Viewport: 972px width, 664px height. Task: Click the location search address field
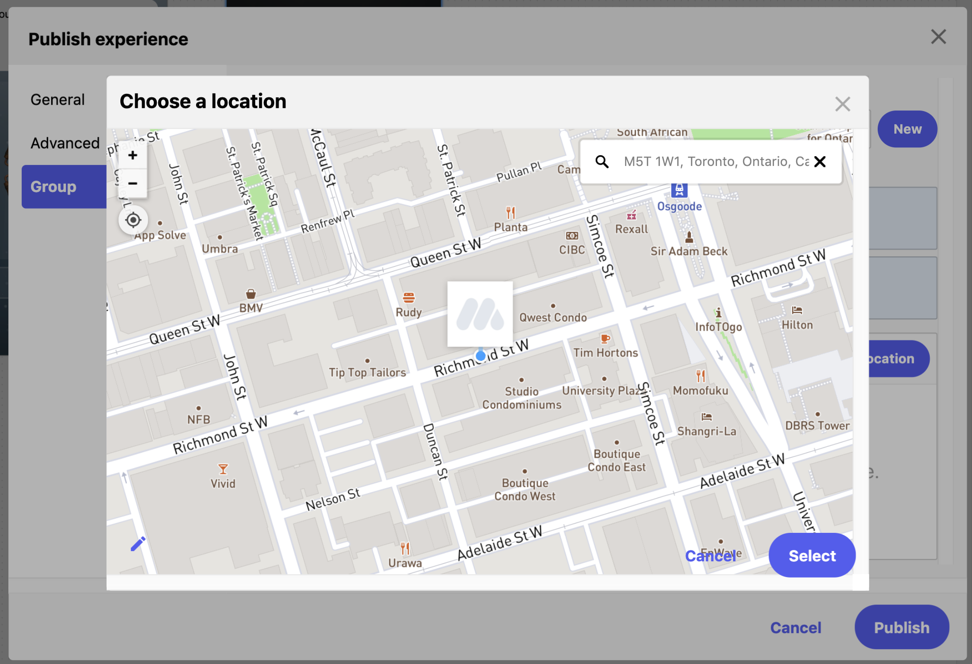tap(715, 162)
